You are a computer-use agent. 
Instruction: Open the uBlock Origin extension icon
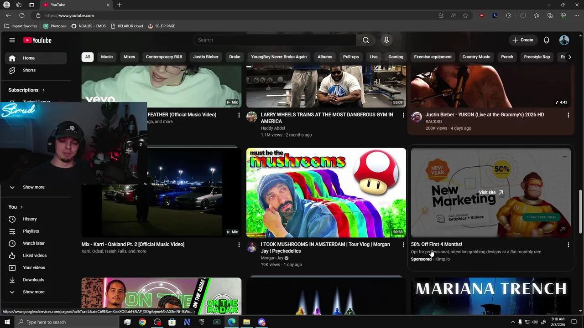tap(481, 15)
